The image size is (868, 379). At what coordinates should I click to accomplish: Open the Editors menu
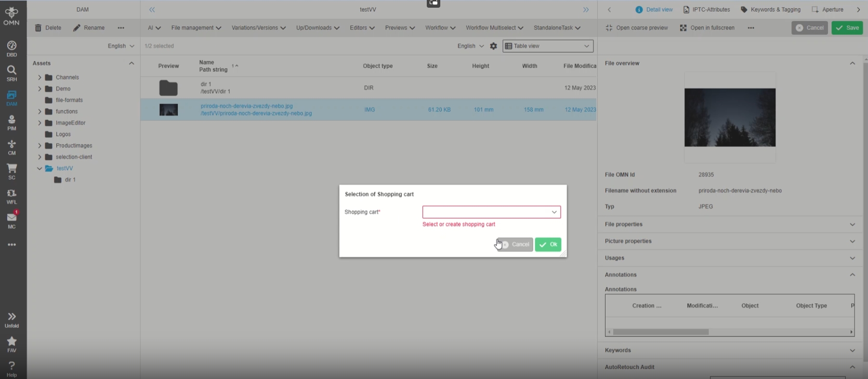362,28
